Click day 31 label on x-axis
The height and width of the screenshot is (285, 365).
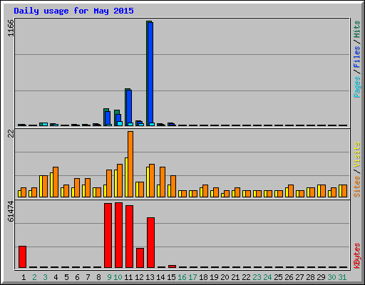pyautogui.click(x=342, y=277)
